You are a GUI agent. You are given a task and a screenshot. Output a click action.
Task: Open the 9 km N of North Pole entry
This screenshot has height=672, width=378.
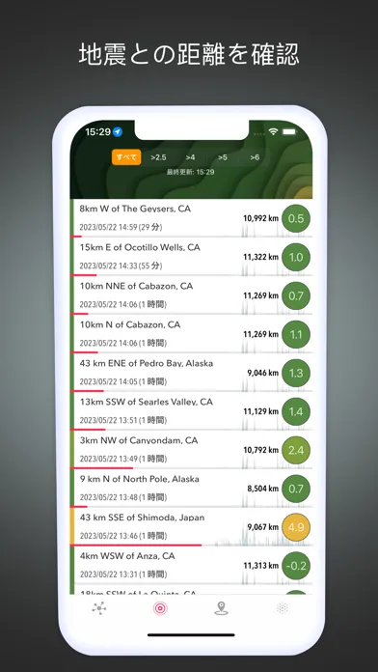click(191, 489)
